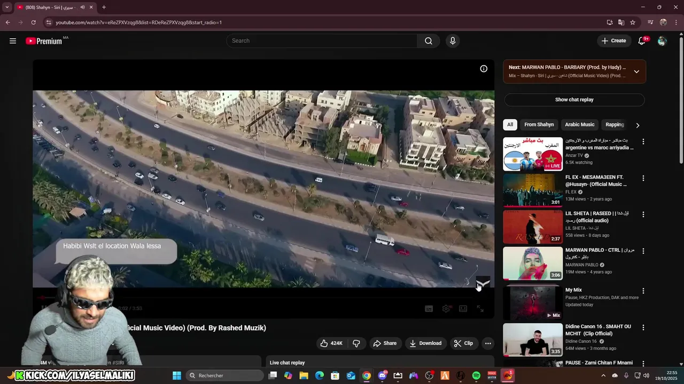Open Discord from the taskbar
This screenshot has width=684, height=384.
[x=382, y=375]
